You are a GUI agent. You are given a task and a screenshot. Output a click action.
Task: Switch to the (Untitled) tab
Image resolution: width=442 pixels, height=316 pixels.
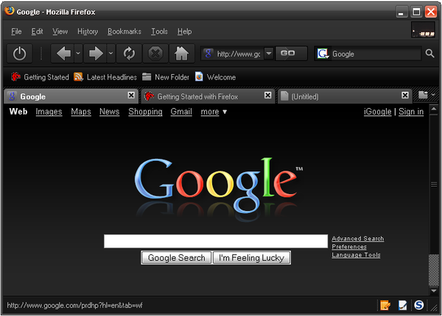point(345,96)
